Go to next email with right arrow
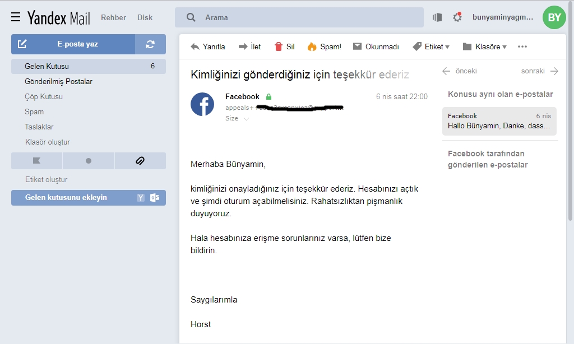The height and width of the screenshot is (344, 574). point(554,71)
